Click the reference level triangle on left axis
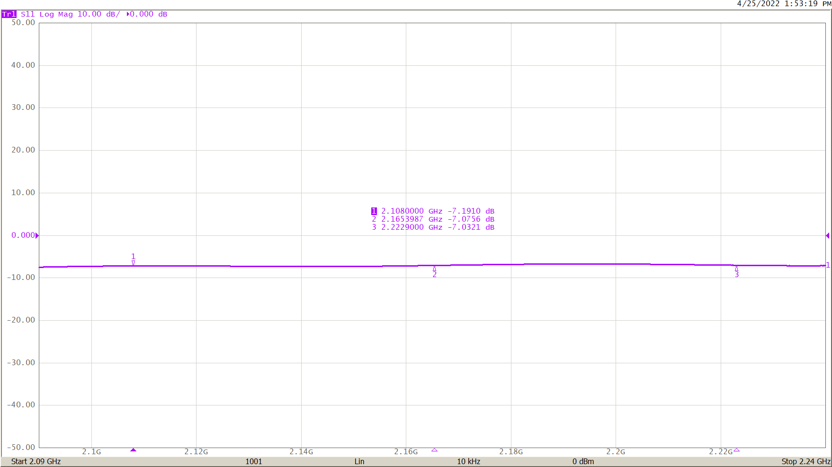Image resolution: width=832 pixels, height=467 pixels. pyautogui.click(x=37, y=235)
